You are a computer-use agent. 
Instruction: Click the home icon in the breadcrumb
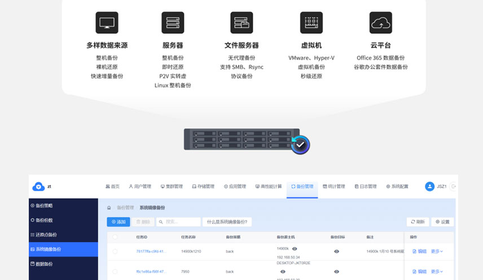pos(109,208)
